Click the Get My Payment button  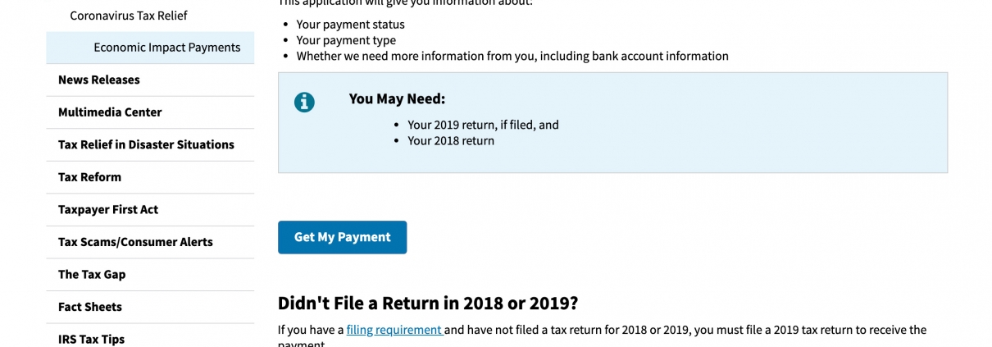point(342,237)
